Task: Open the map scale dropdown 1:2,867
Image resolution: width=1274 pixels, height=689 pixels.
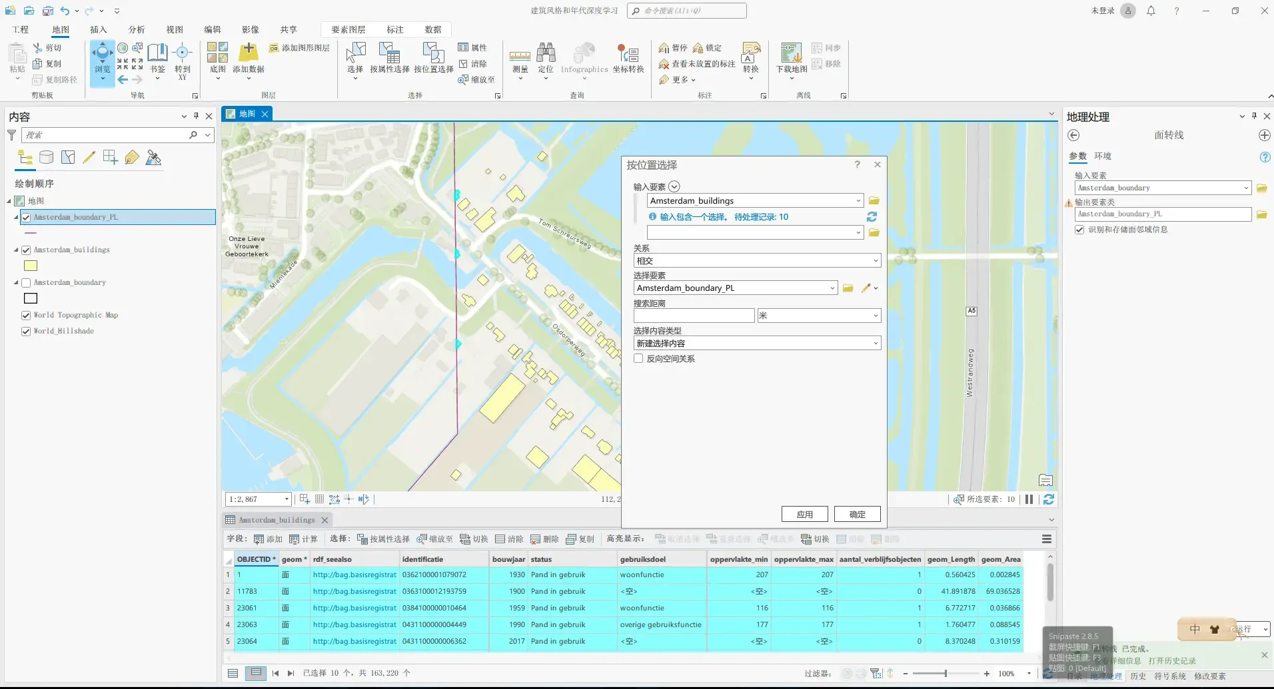Action: [287, 499]
